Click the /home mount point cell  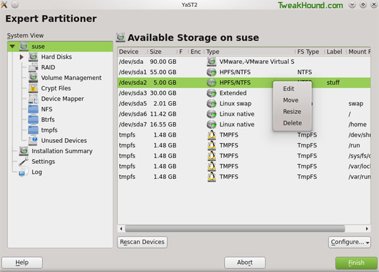point(358,125)
